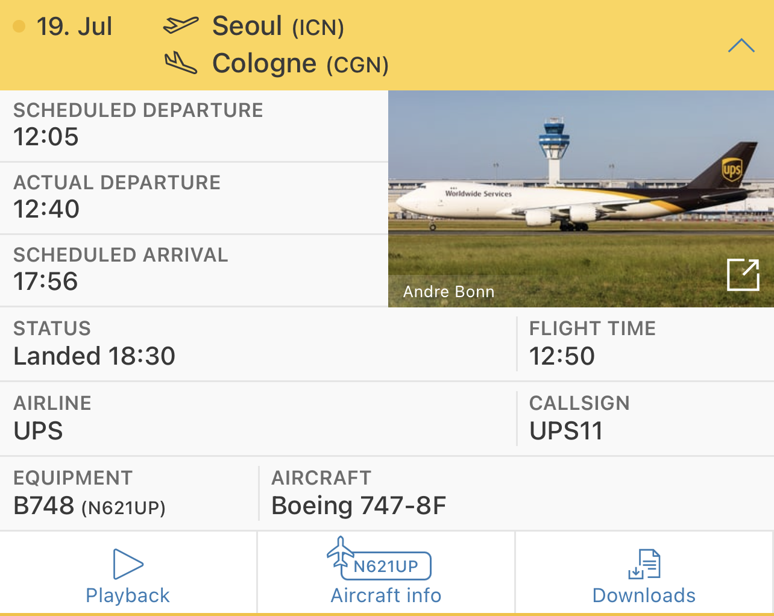The image size is (774, 616).
Task: Select the Cologne (CGN) destination
Action: click(x=300, y=63)
